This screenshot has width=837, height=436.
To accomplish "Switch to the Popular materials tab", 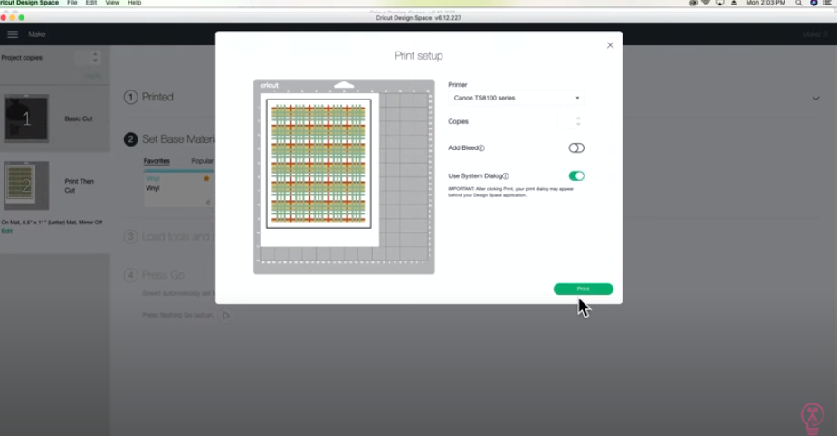I will 203,161.
